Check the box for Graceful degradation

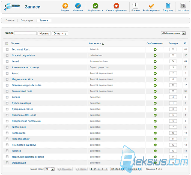(x=7, y=55)
